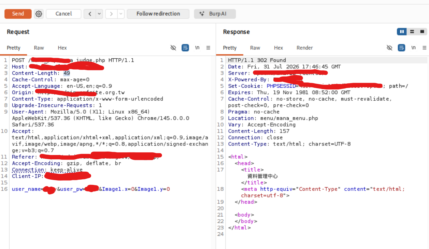Image resolution: width=429 pixels, height=249 pixels.
Task: Click the "Content-Type: application/x-www-form-urlencoded" request header
Action: point(87,99)
